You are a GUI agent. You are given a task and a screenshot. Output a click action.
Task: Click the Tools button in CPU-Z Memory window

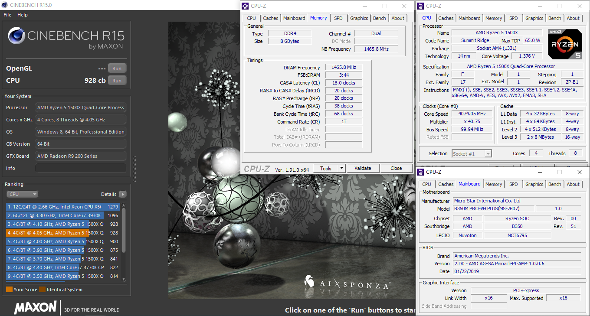pyautogui.click(x=326, y=168)
